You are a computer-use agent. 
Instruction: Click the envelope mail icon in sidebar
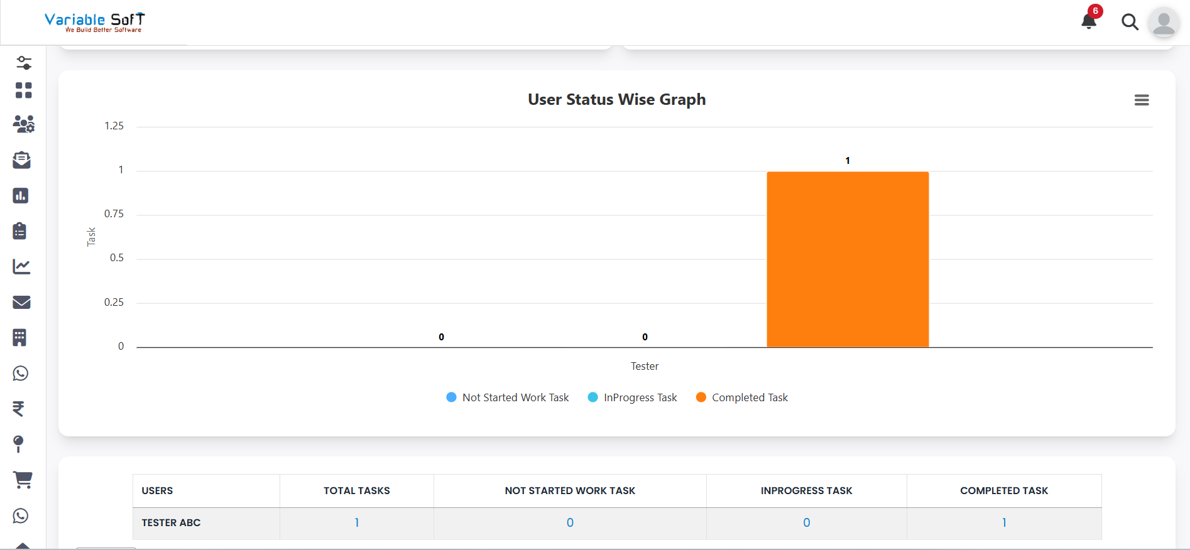21,302
